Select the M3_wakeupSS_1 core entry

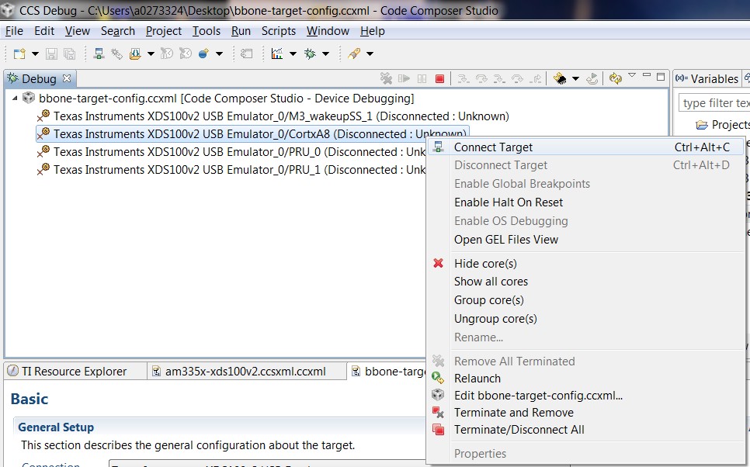click(x=280, y=116)
